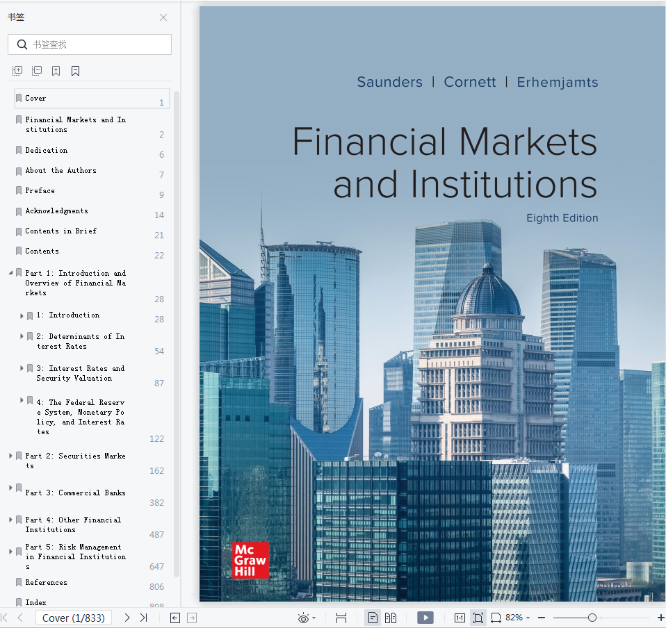Zoom out with minus button

coord(542,618)
